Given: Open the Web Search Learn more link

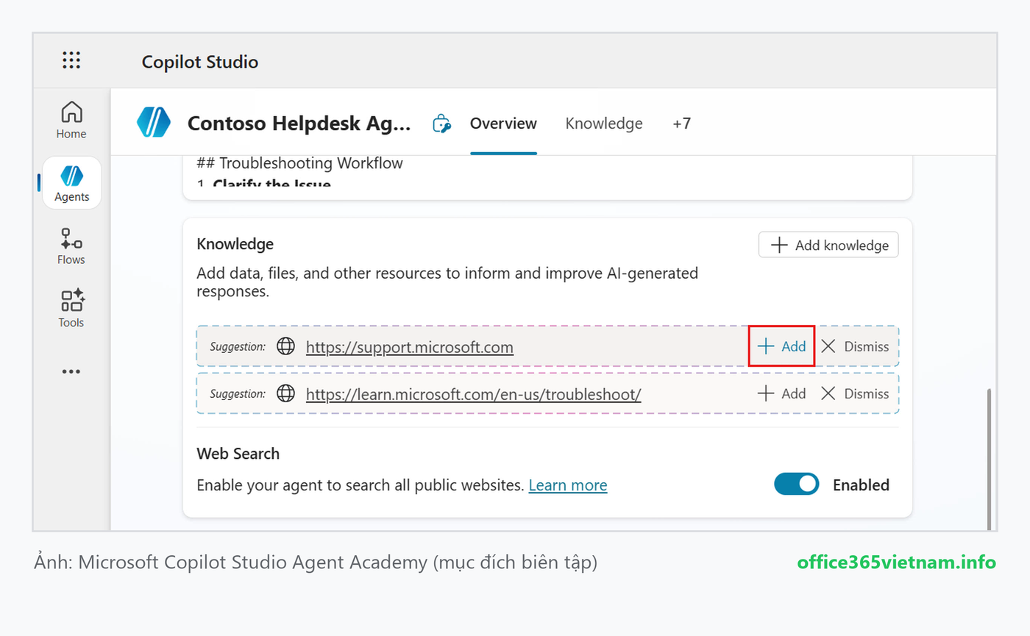Looking at the screenshot, I should pos(568,485).
